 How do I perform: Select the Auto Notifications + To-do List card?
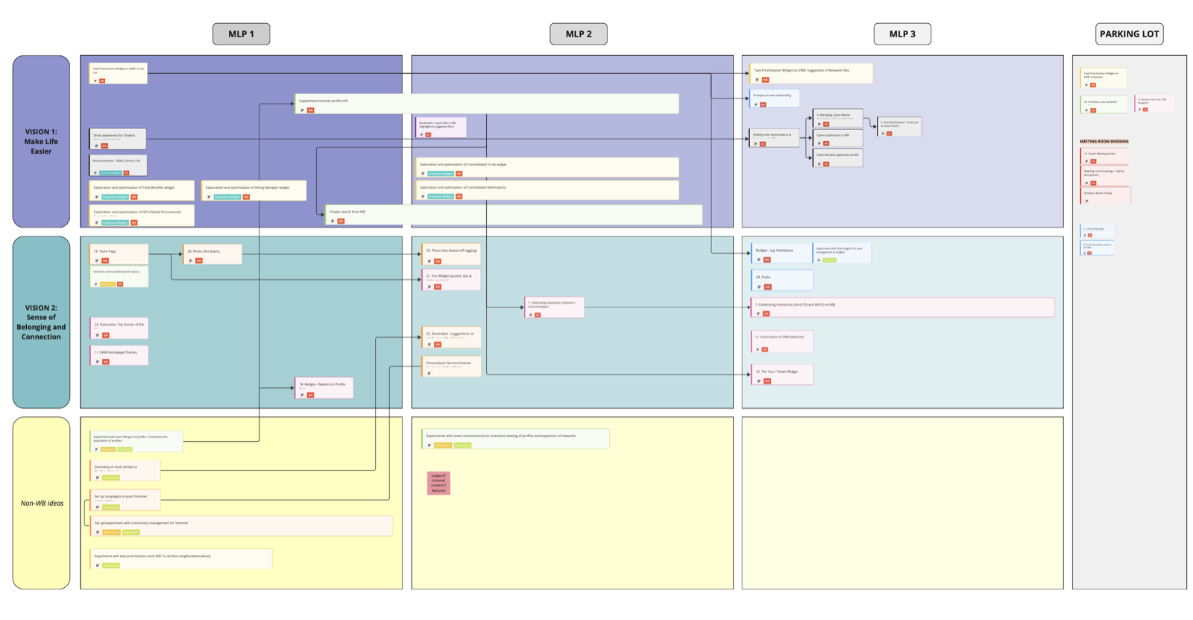(899, 127)
